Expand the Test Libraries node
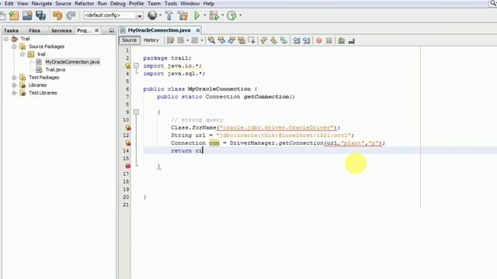Image resolution: width=497 pixels, height=279 pixels. click(x=14, y=93)
